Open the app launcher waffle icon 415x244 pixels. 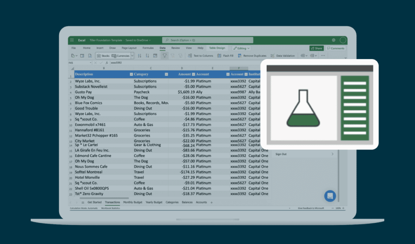tap(72, 40)
